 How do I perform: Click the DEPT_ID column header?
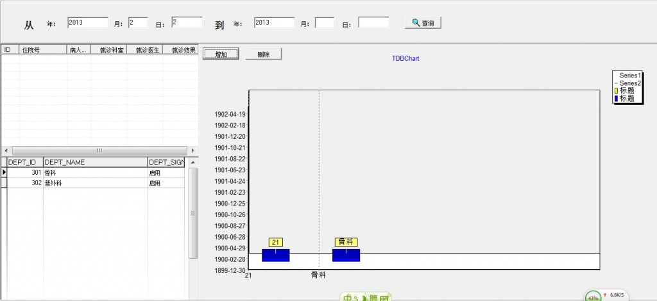coord(25,162)
